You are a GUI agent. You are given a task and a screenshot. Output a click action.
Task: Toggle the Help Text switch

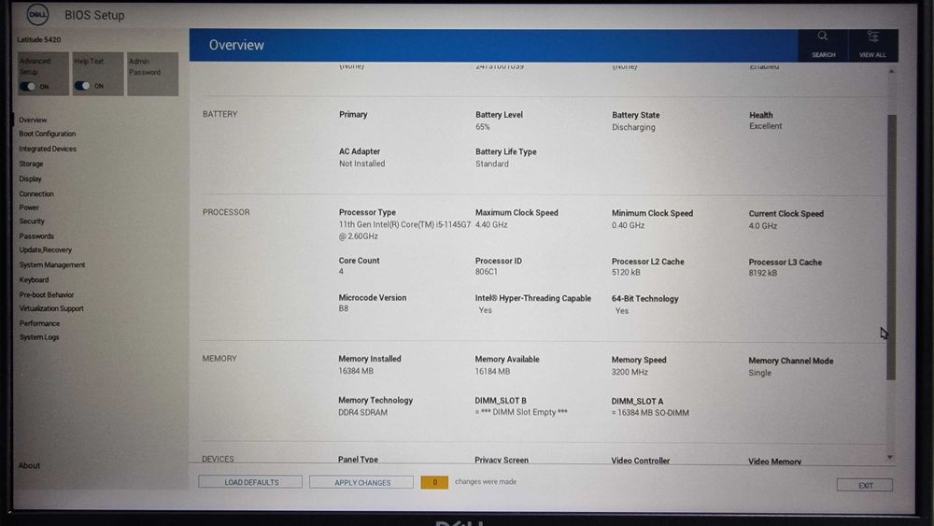[x=82, y=86]
